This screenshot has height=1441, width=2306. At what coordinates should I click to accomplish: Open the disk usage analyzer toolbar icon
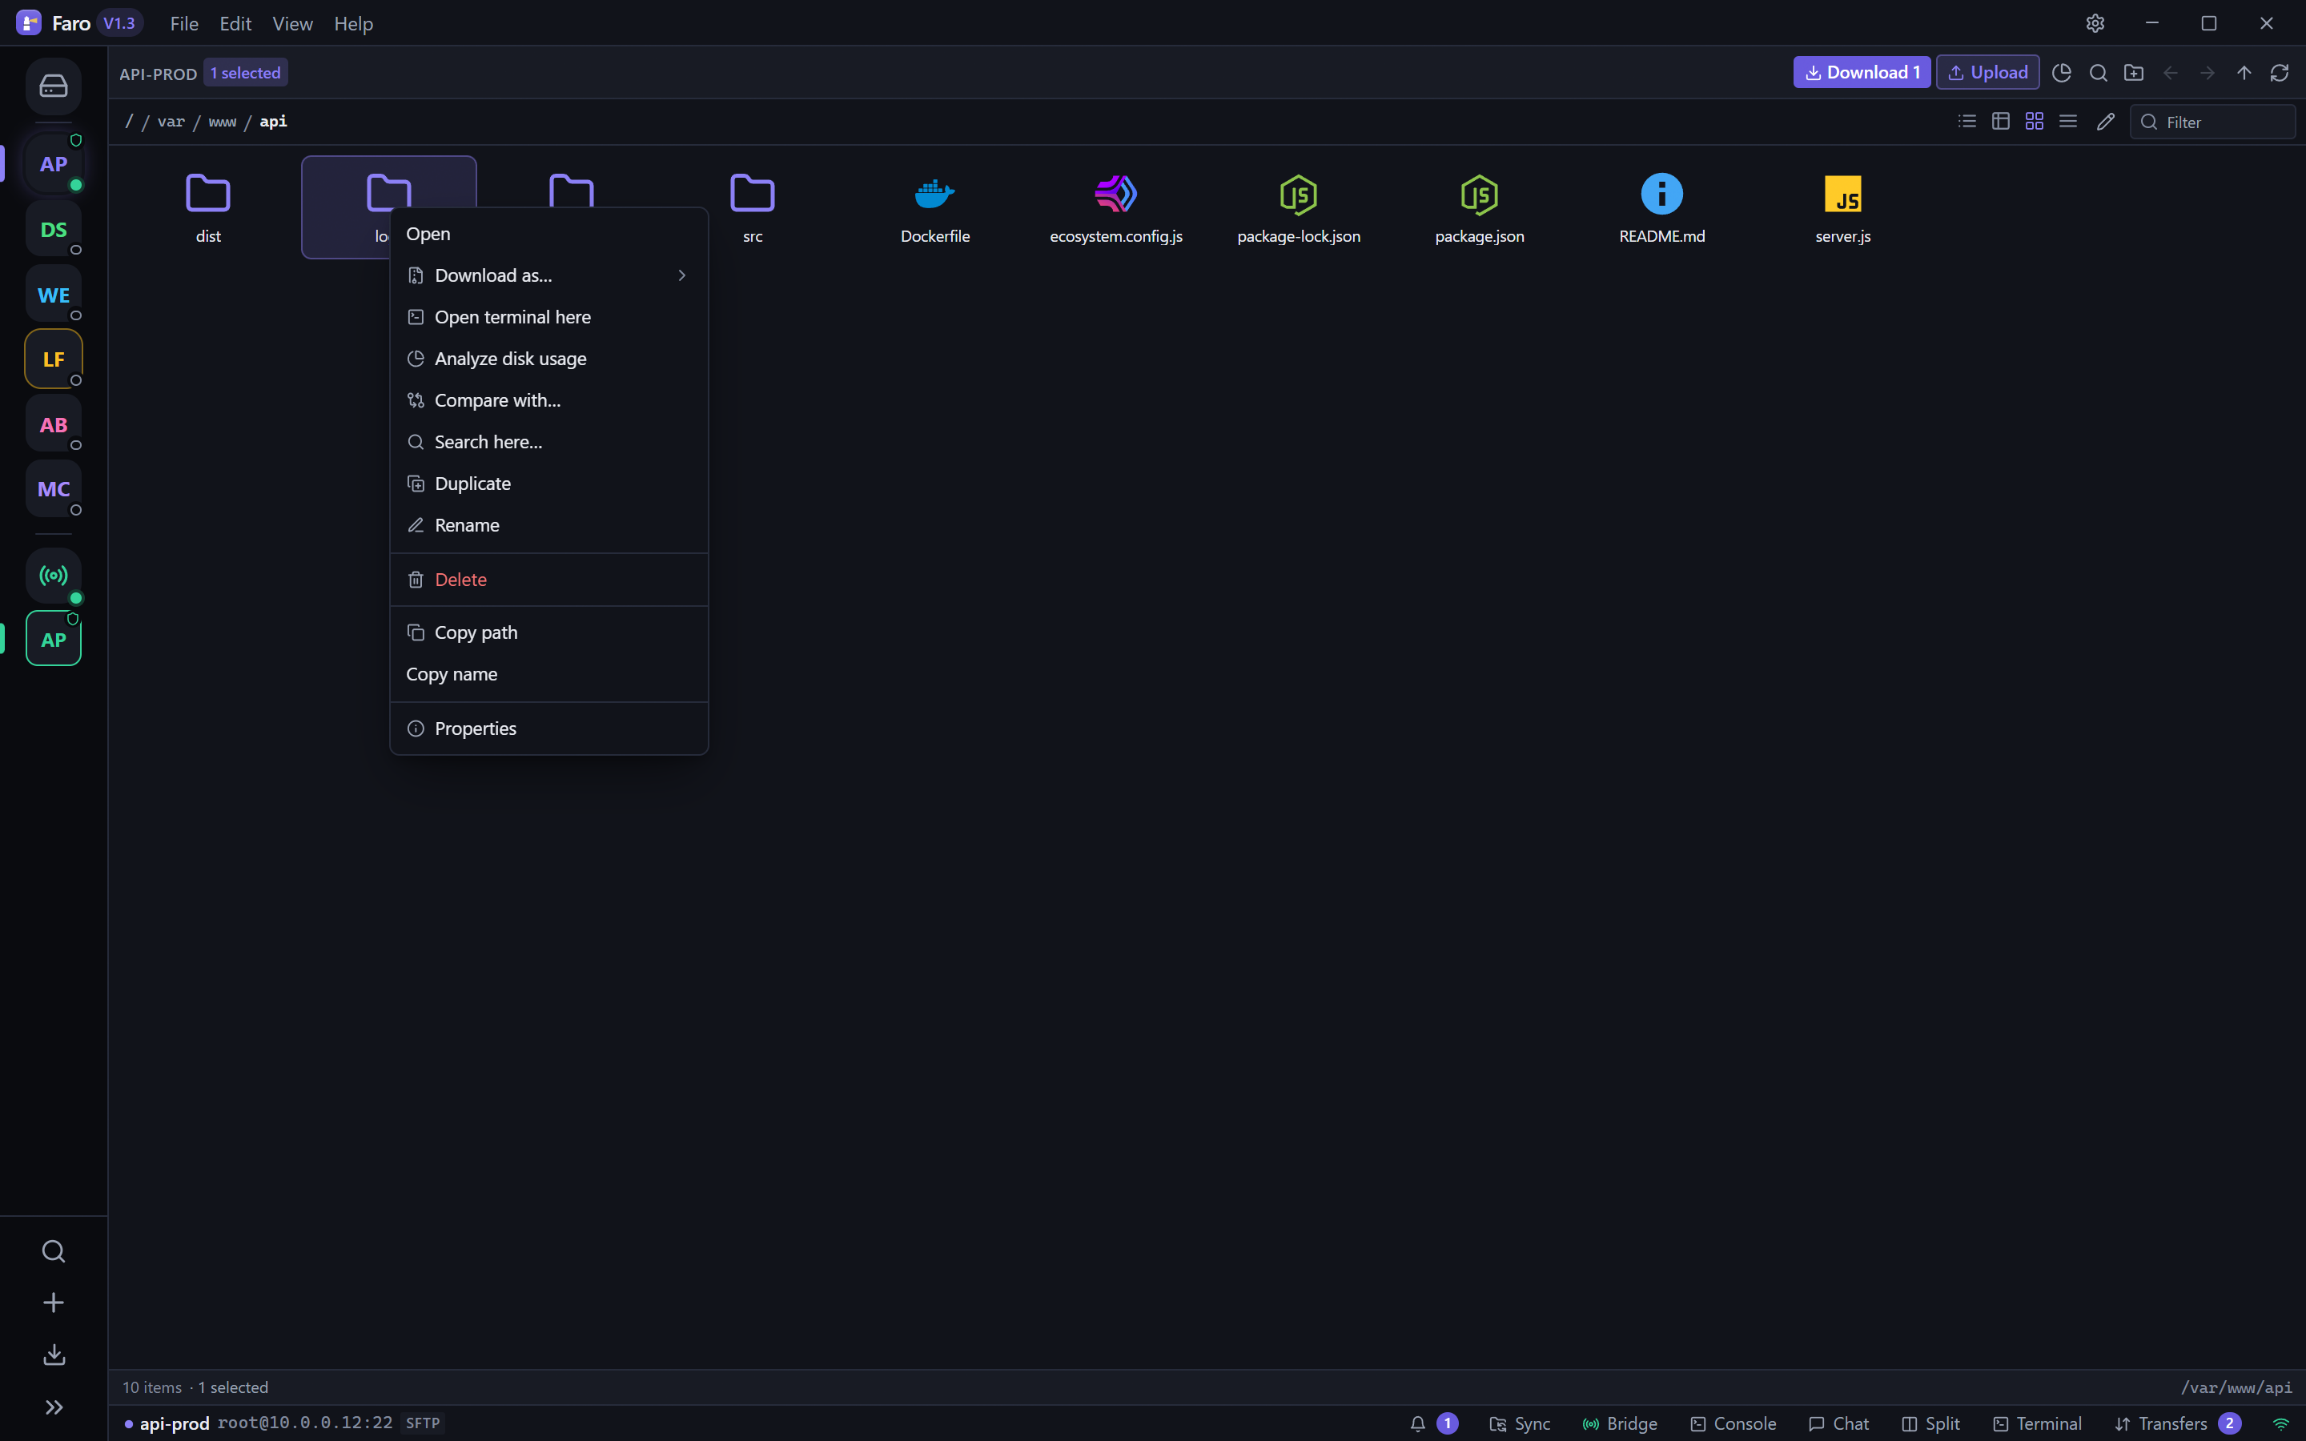pyautogui.click(x=2061, y=72)
